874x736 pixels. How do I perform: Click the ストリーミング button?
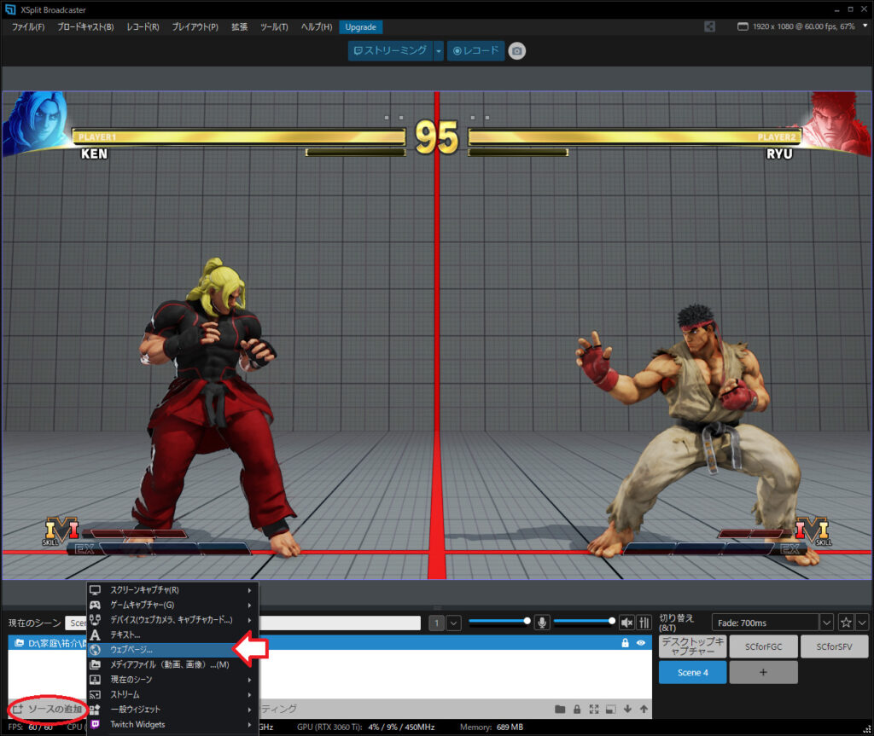pyautogui.click(x=390, y=50)
